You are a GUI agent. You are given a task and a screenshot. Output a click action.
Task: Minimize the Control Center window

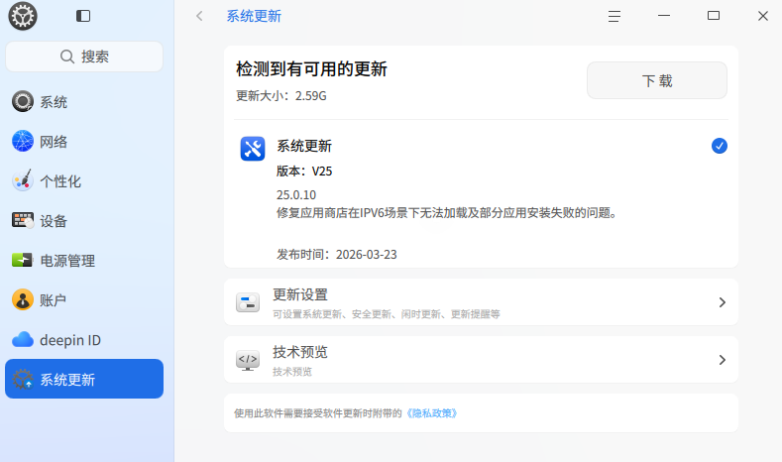tap(664, 16)
